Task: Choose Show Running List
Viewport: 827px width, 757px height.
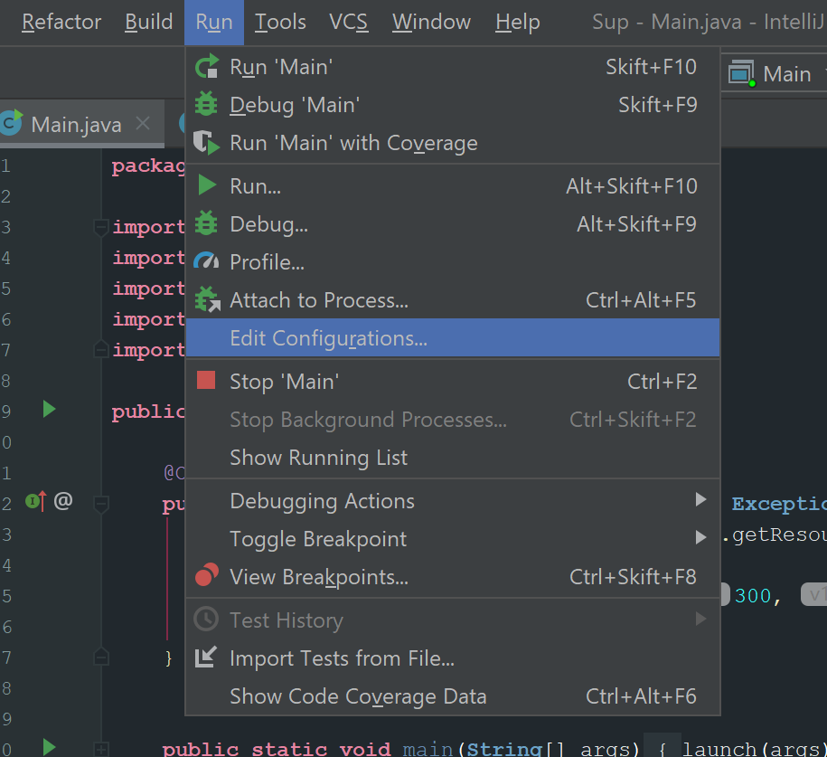Action: tap(318, 458)
